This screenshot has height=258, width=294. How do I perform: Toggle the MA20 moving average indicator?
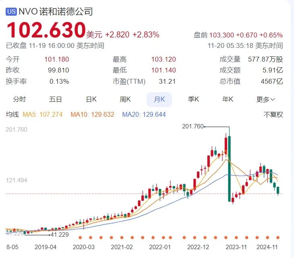144,115
